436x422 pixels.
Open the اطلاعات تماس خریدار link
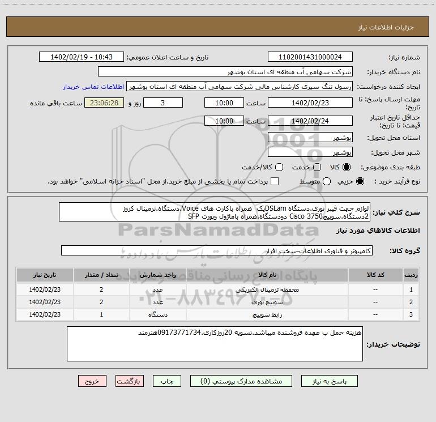[93, 87]
